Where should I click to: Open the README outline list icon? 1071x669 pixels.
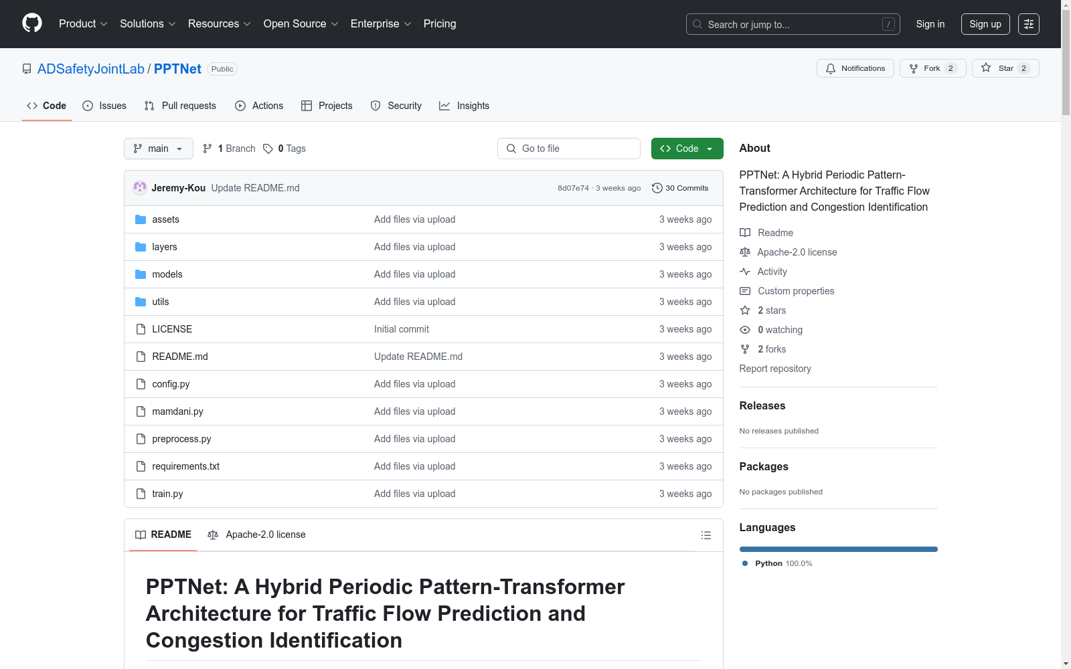click(x=706, y=535)
